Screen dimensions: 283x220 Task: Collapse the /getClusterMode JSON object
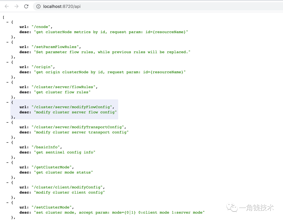pyautogui.click(x=7, y=163)
